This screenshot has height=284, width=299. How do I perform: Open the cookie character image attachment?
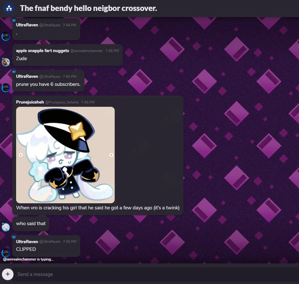[x=65, y=155]
